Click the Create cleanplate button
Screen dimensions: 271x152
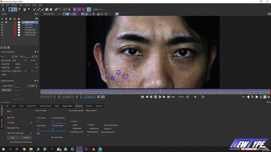(x=26, y=138)
